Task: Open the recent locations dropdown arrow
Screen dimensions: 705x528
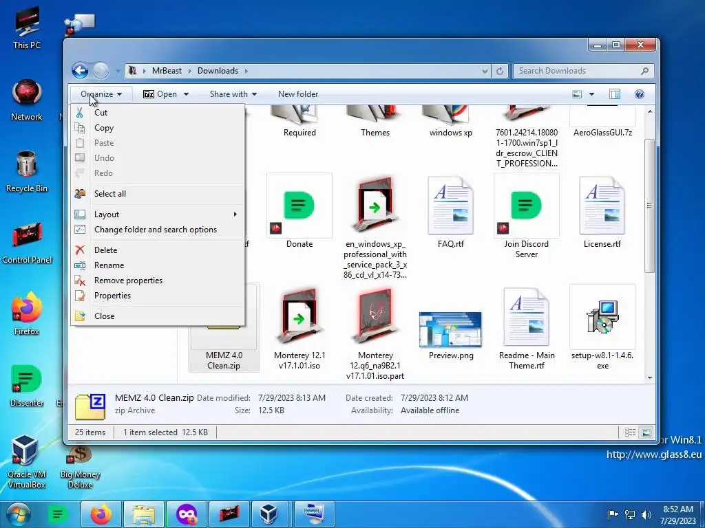Action: (118, 71)
